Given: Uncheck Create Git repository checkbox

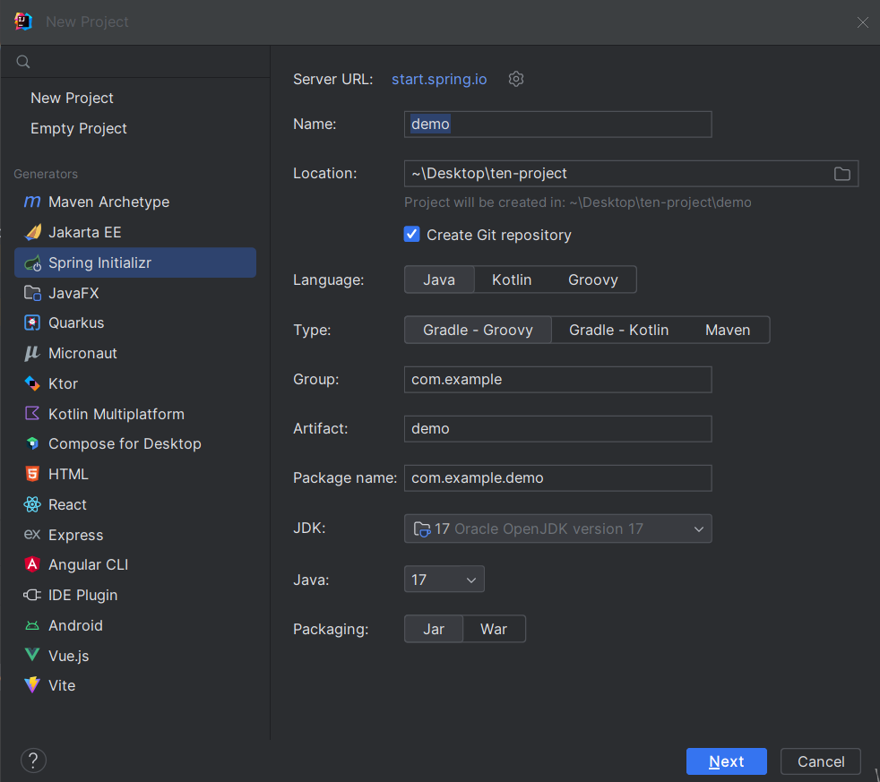Looking at the screenshot, I should (x=412, y=235).
